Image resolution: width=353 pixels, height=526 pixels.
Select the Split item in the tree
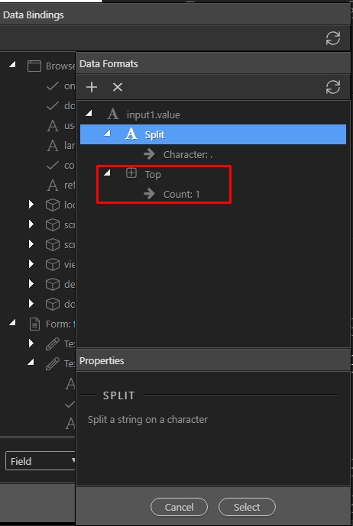coord(213,134)
